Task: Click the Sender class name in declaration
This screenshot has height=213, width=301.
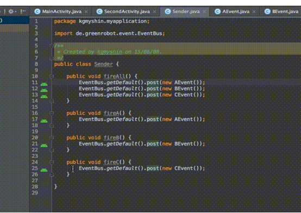Action: tap(103, 64)
